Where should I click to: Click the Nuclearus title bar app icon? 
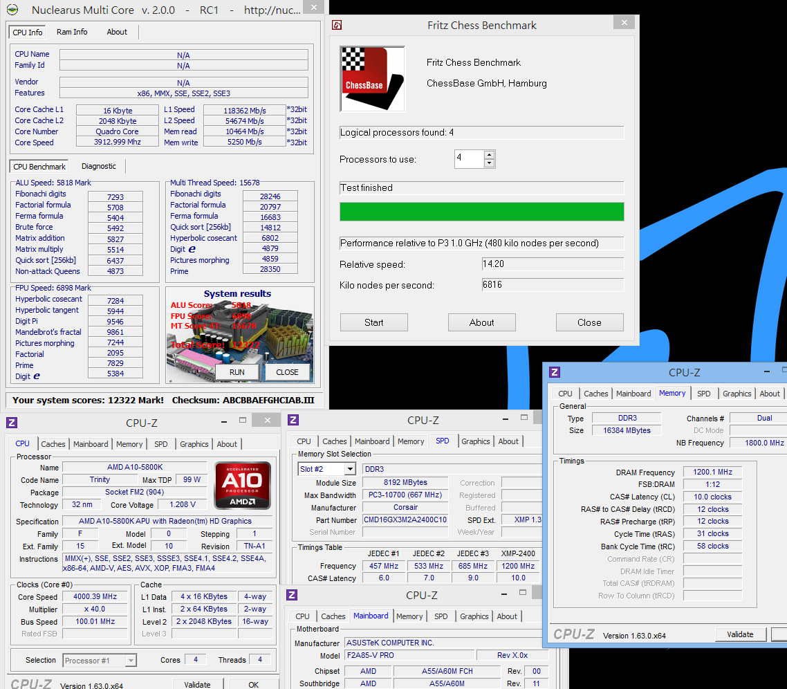point(12,10)
